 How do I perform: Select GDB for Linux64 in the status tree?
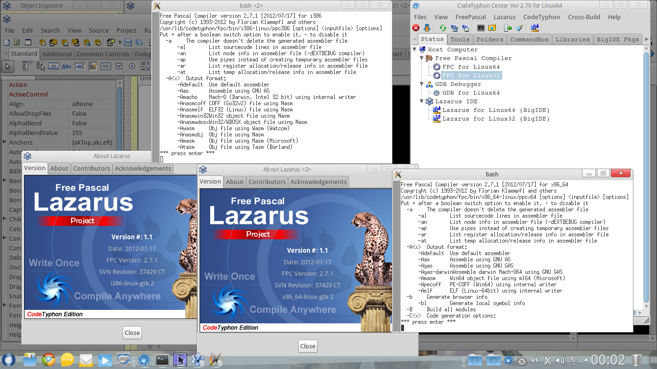point(470,93)
